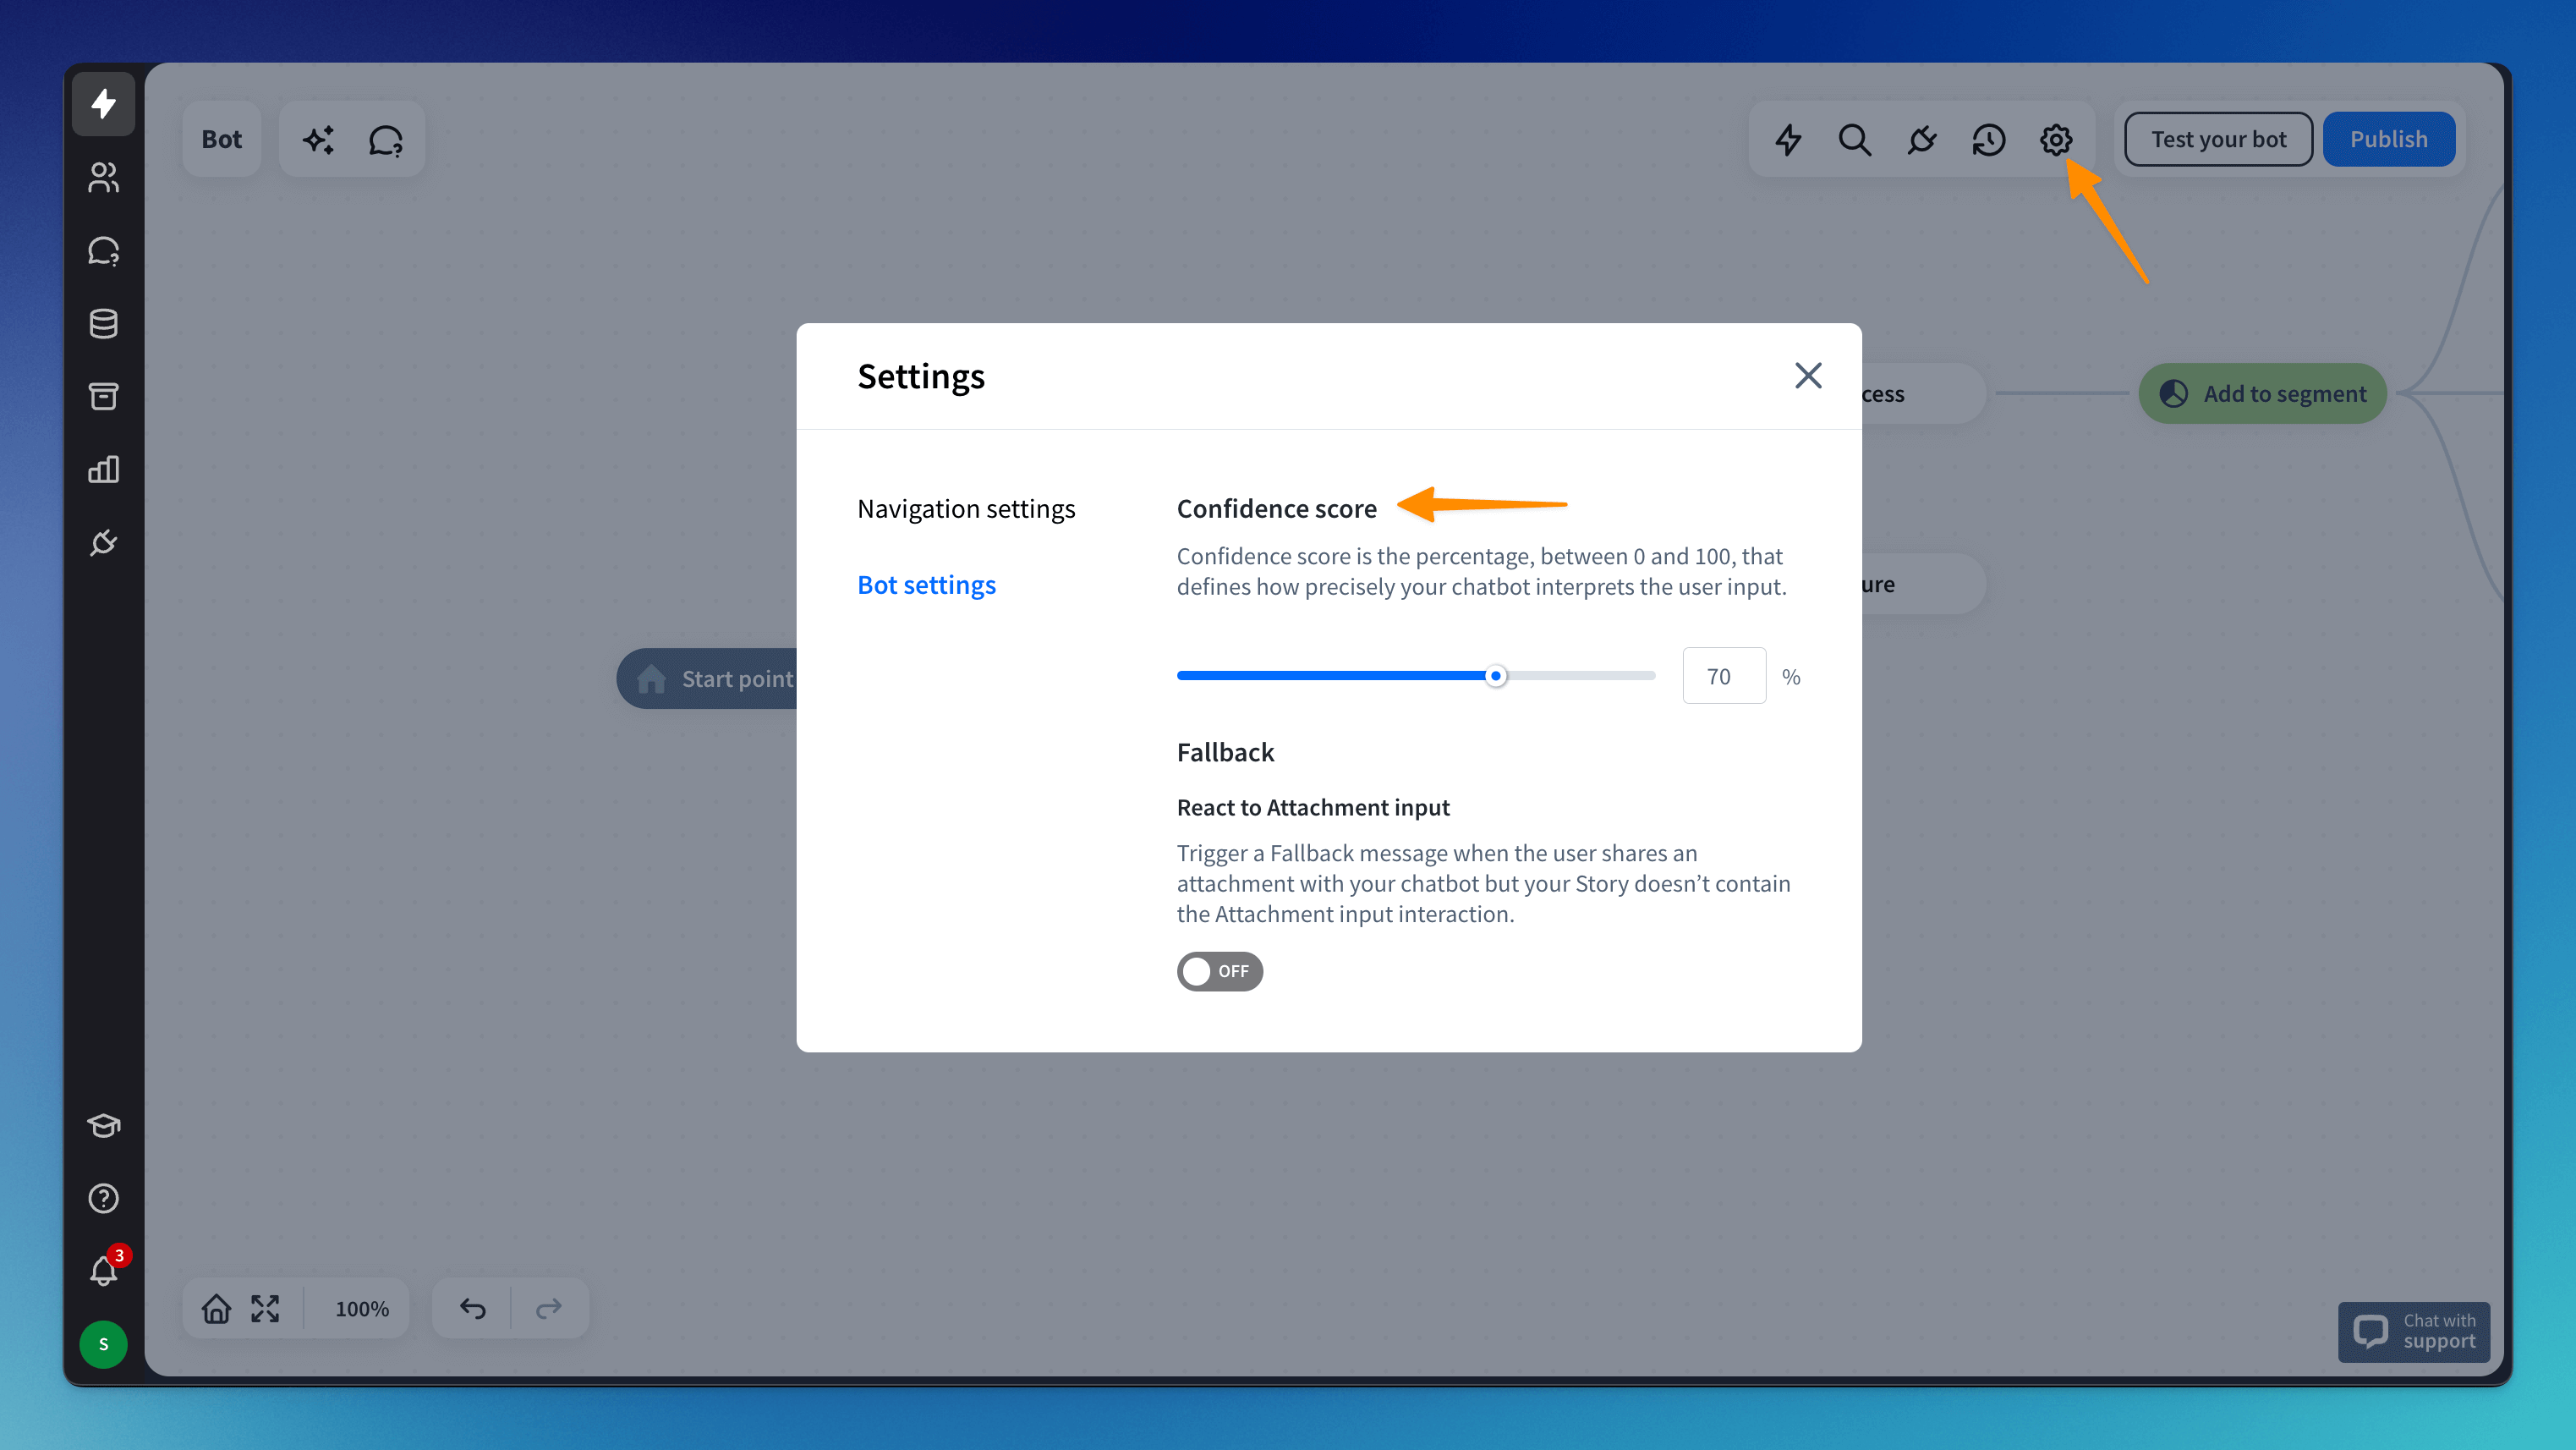Click the search magnifier in toolbar

pyautogui.click(x=1854, y=140)
